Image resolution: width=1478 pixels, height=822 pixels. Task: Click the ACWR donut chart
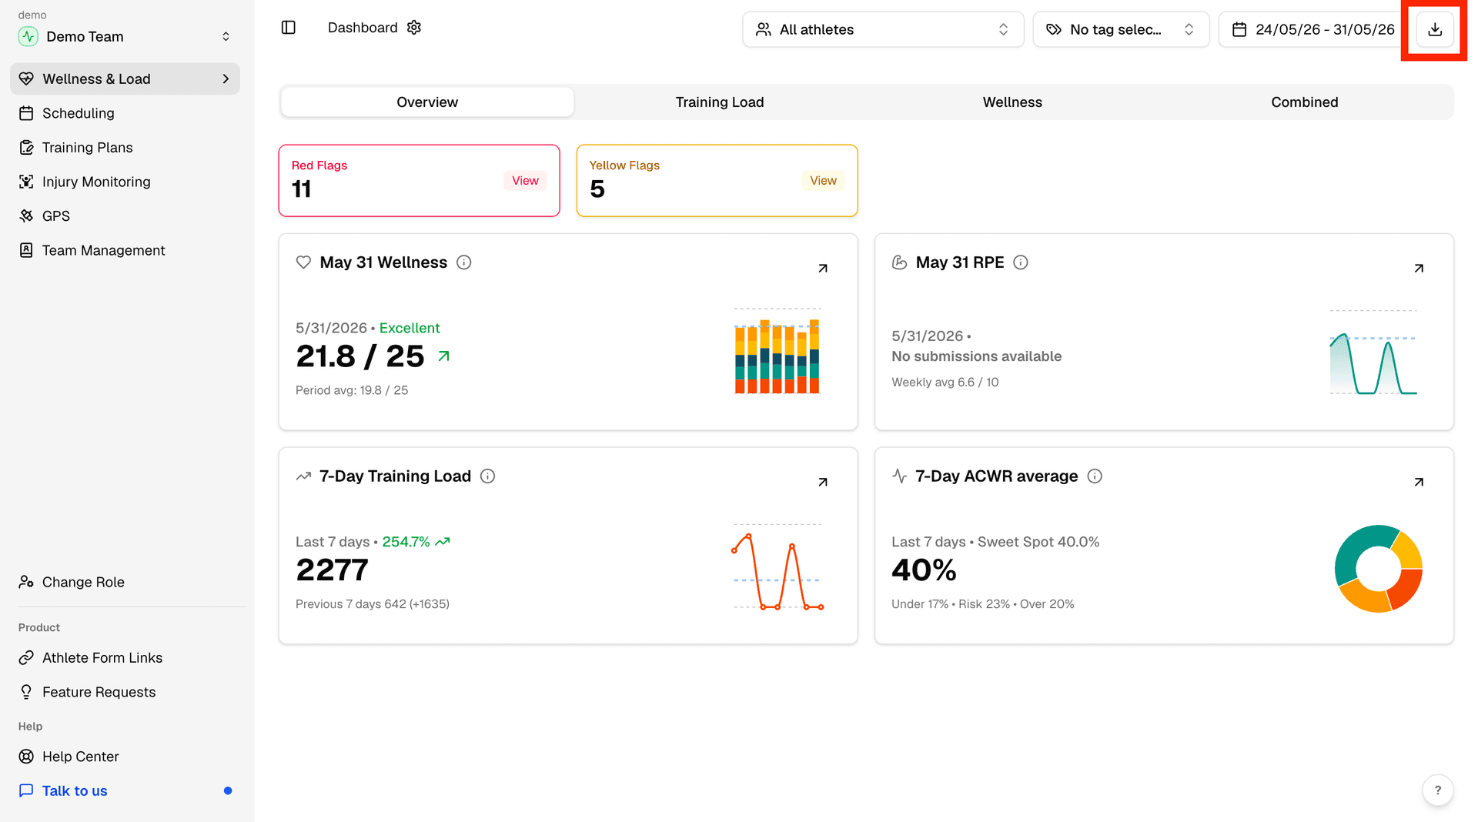pyautogui.click(x=1379, y=569)
